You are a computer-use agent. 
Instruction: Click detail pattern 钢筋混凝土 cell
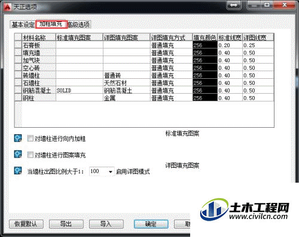127,90
